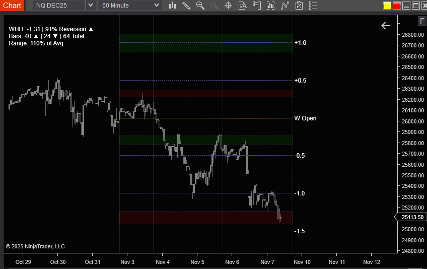
Task: Click the Nov 7 date label
Action: (x=267, y=262)
